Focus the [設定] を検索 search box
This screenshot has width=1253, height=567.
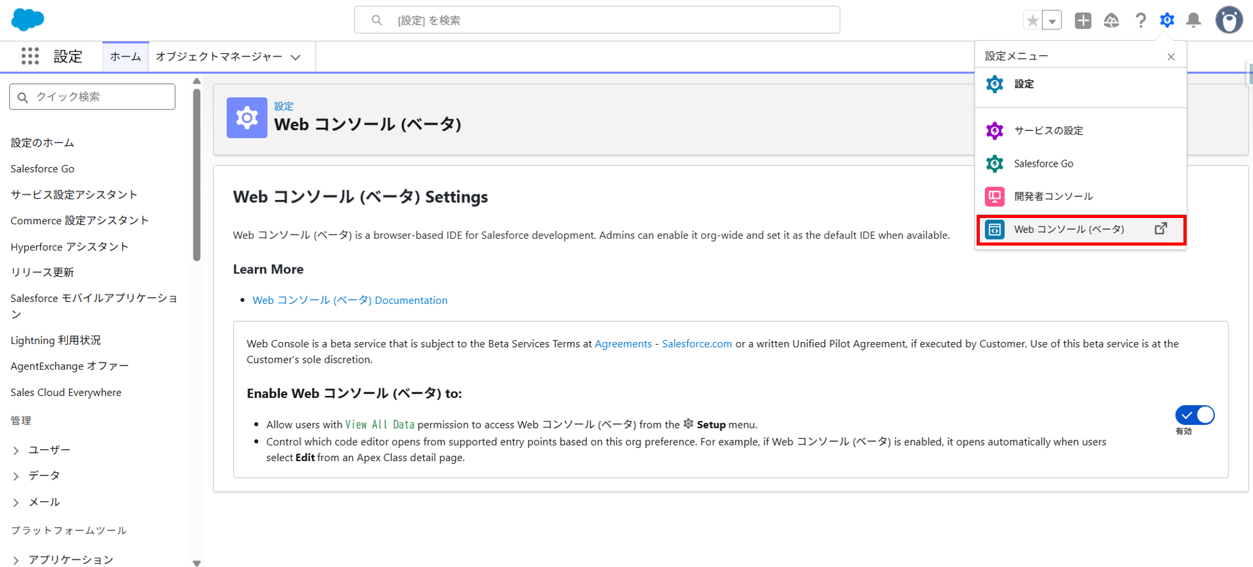(597, 20)
